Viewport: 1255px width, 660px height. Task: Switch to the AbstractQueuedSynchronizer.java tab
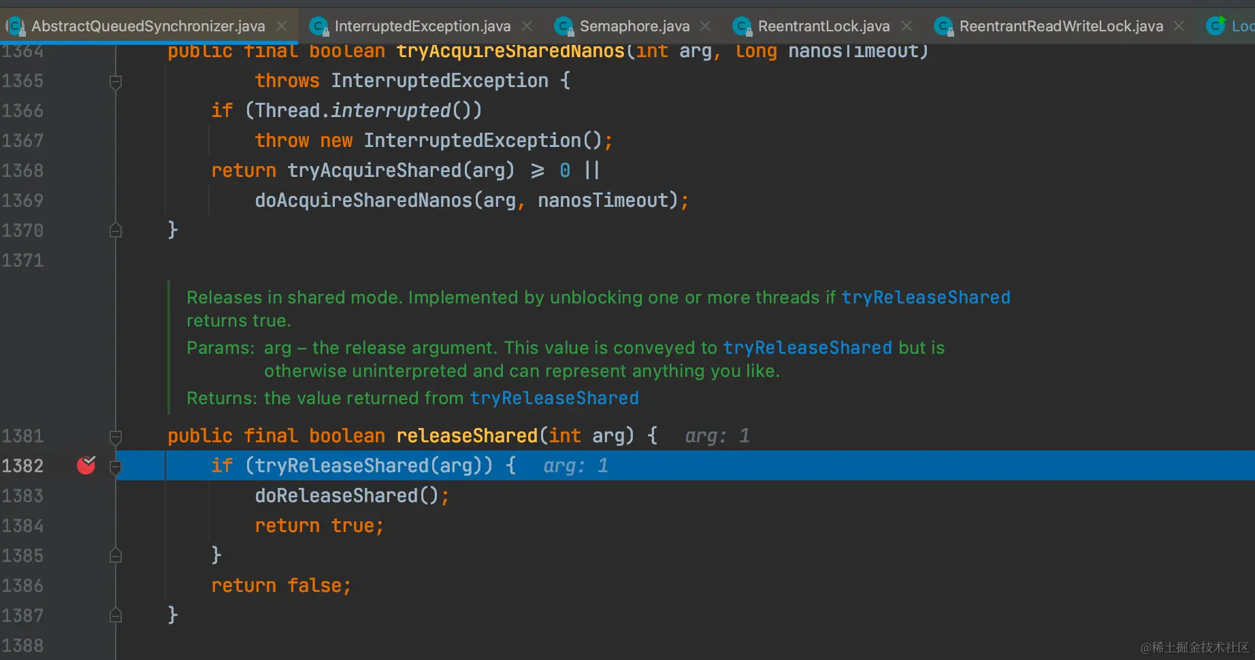pos(148,26)
